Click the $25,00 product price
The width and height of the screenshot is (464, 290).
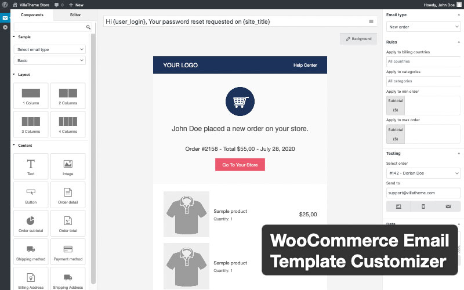click(x=308, y=214)
